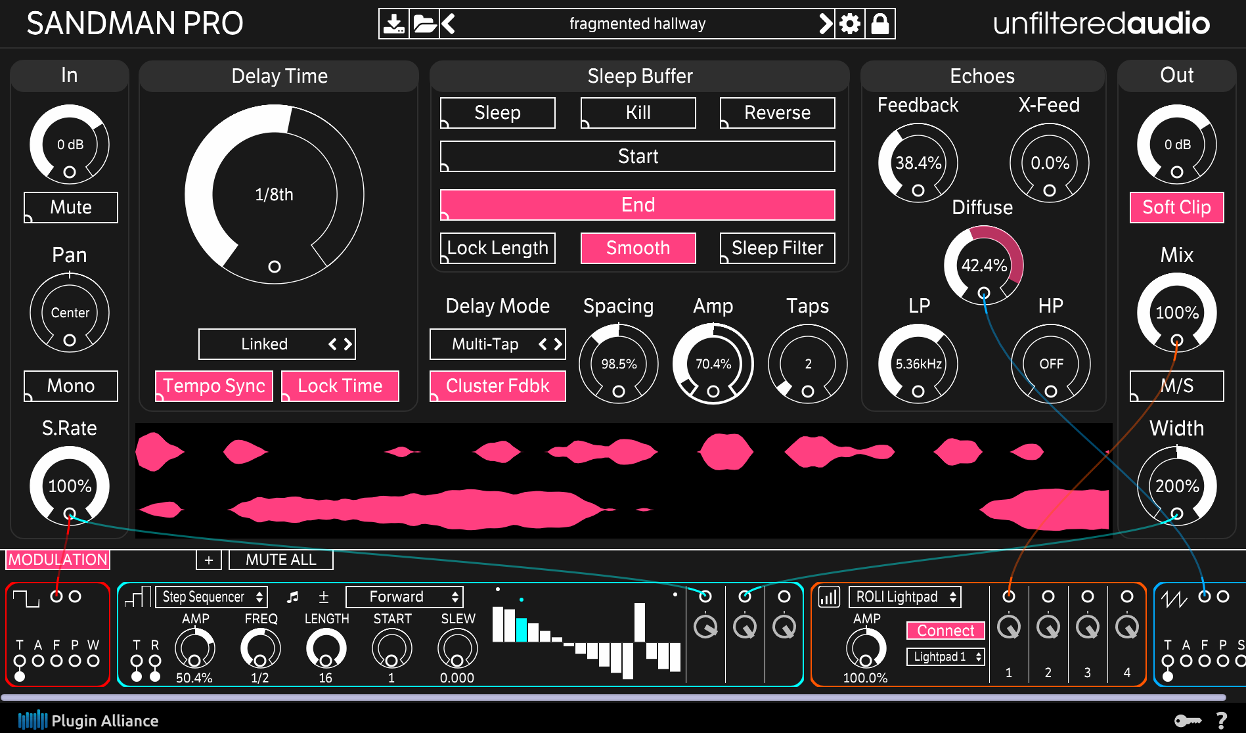Open the fragmented hallway preset name menu

[x=637, y=24]
